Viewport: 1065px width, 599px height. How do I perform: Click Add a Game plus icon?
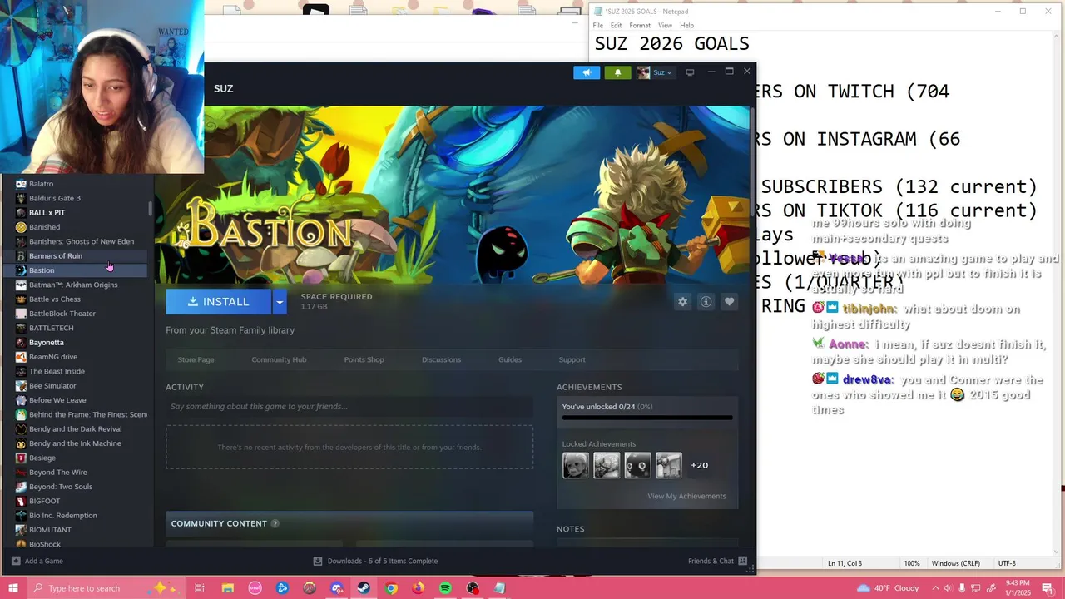(x=16, y=561)
